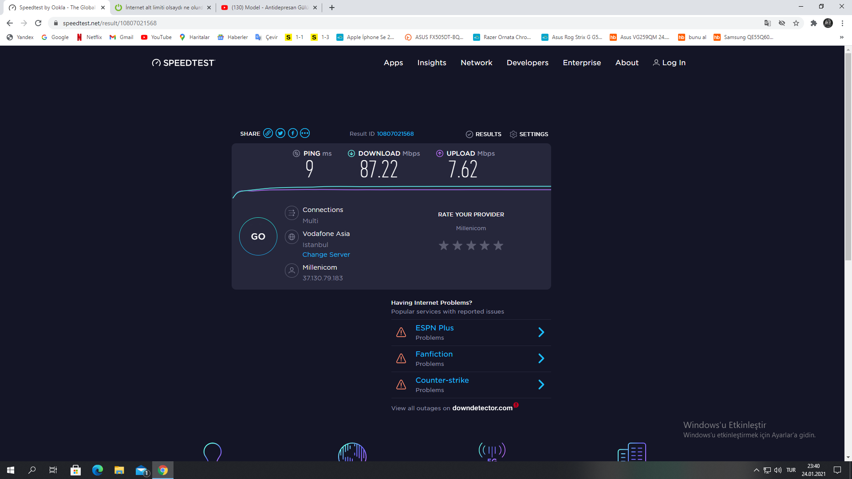Switch to the YouTube Model tab
Image resolution: width=852 pixels, height=479 pixels.
(269, 8)
